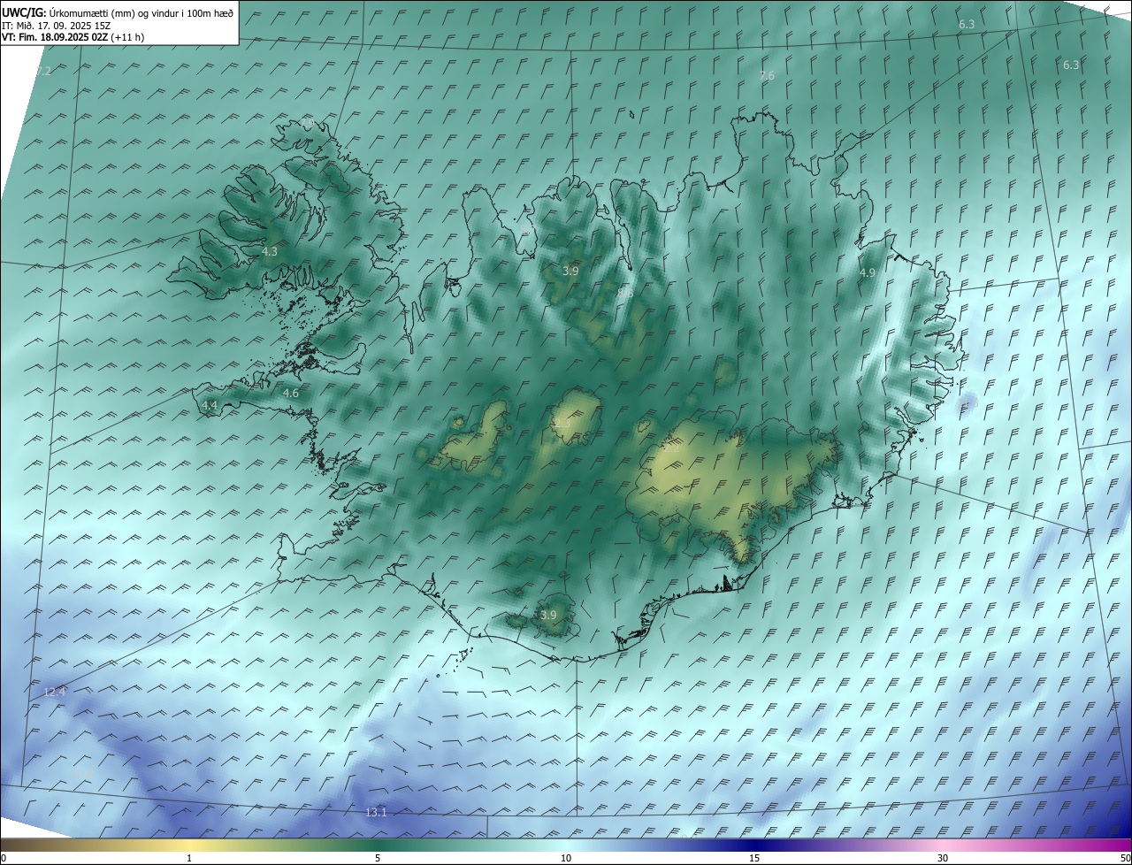Click the 'VT: Fim. 18.09.2025 02Z (+11 h)' line
1132x865 pixels.
(x=73, y=37)
